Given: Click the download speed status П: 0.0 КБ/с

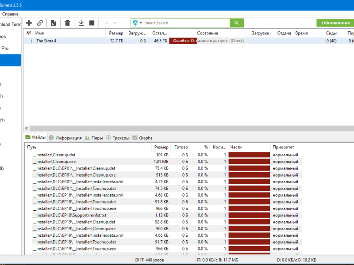Looking at the screenshot, I should pos(217,260).
